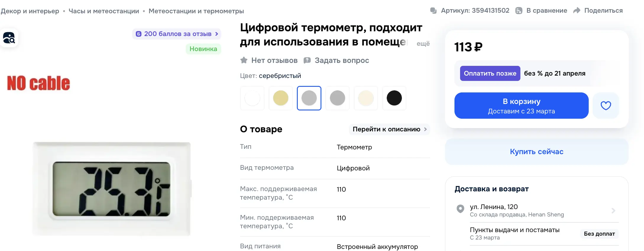This screenshot has width=644, height=251.
Task: Add product to favorites with heart icon
Action: pos(606,105)
